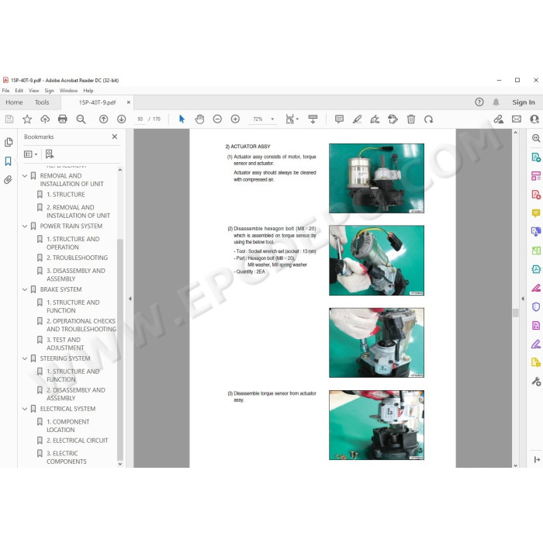The height and width of the screenshot is (543, 543).
Task: Open the sign/draw pen tool
Action: [375, 119]
